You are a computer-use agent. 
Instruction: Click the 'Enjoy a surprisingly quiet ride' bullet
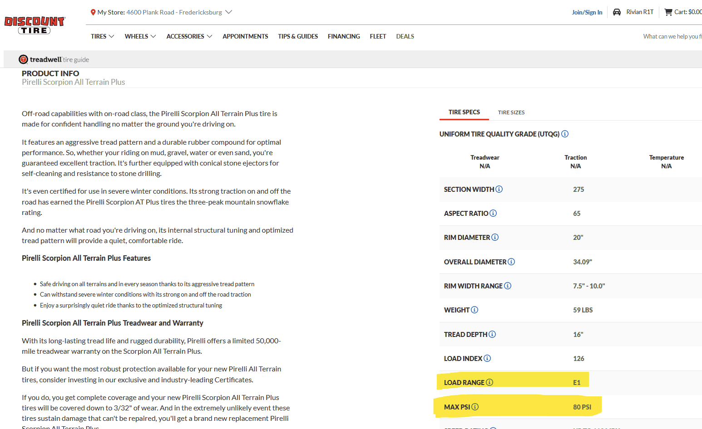131,306
